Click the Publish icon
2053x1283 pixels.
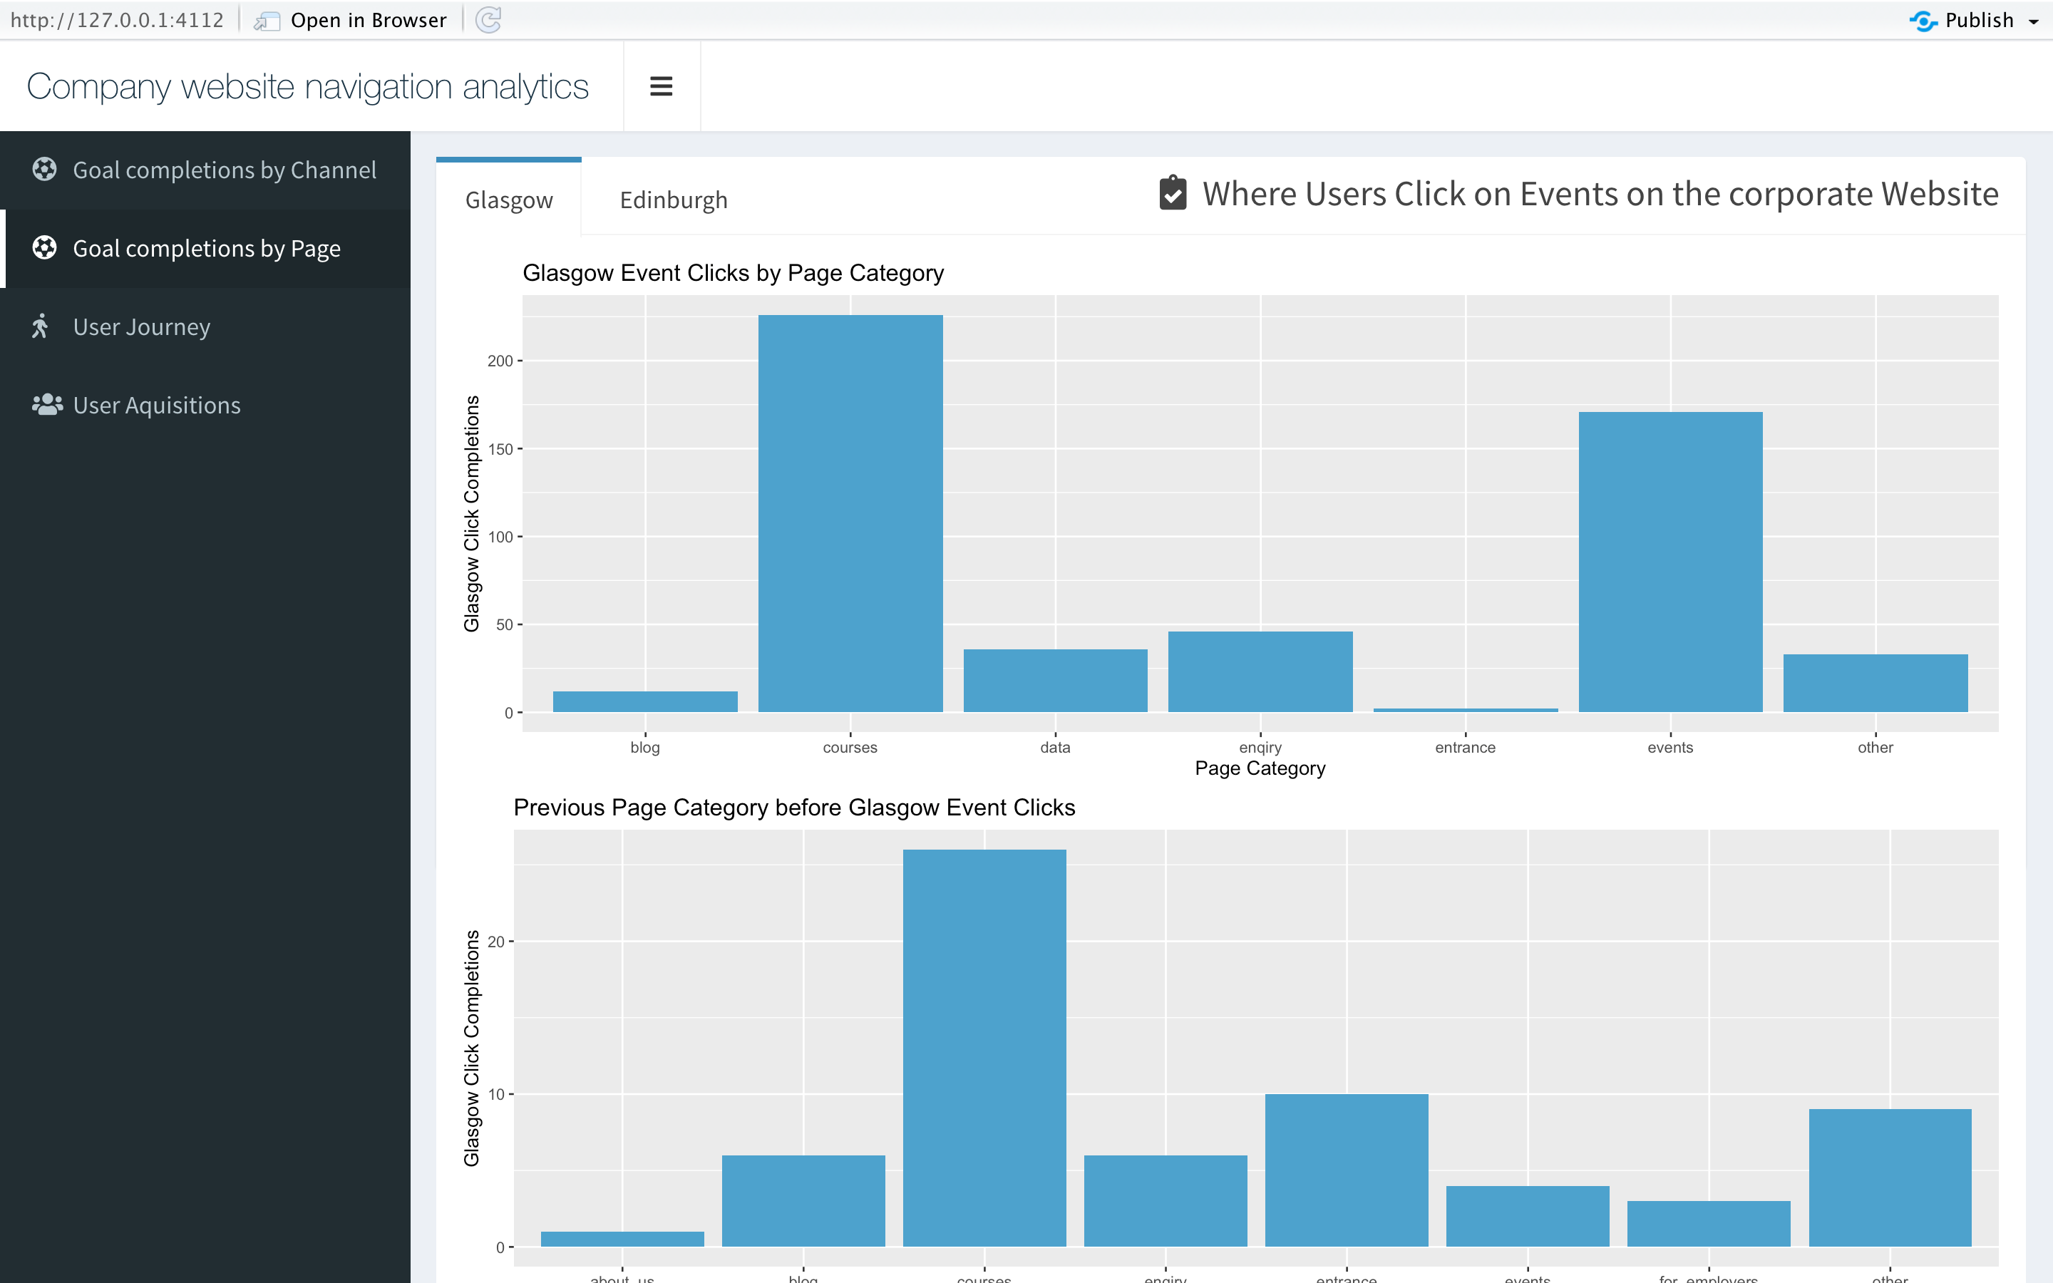[x=1923, y=21]
